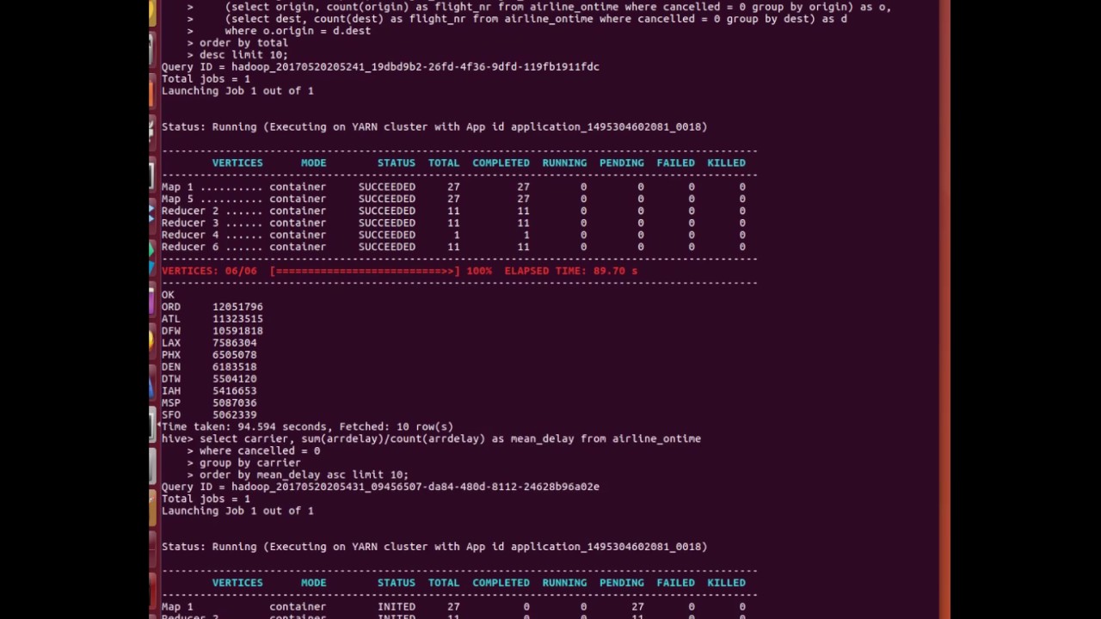Click the DTW result row 5504120
Screen dimensions: 1101x619
click(x=209, y=379)
